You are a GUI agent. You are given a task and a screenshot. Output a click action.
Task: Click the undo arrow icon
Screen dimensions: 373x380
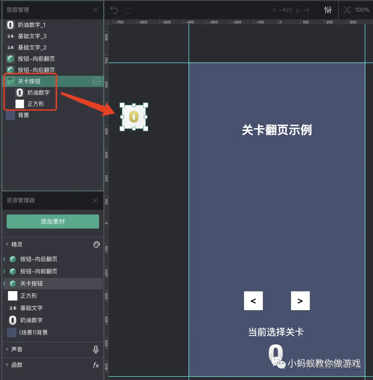[114, 10]
